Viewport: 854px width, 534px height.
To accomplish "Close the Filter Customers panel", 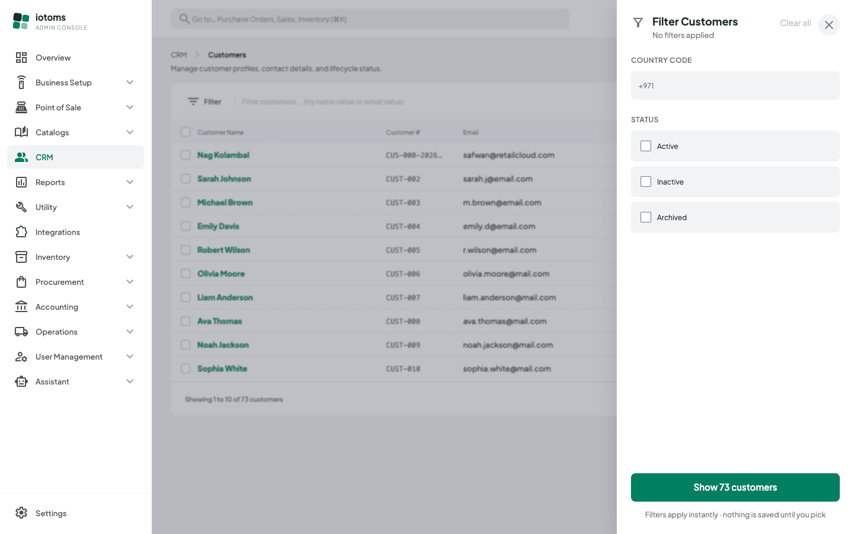I will point(829,25).
